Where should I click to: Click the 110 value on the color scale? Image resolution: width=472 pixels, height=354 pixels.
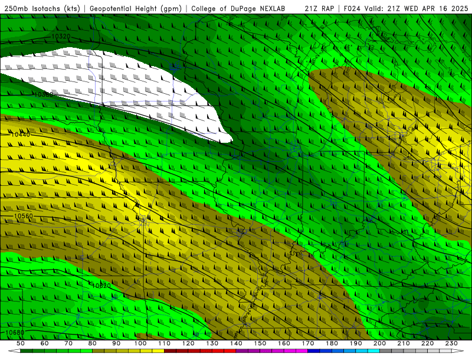[165, 343]
